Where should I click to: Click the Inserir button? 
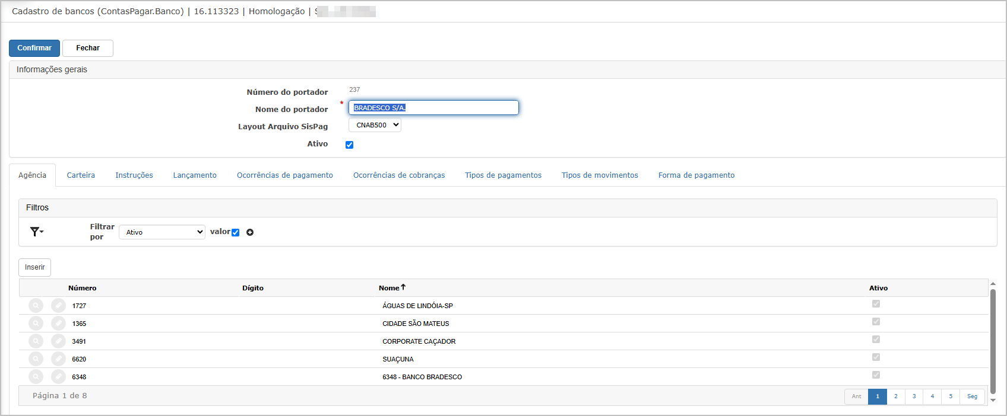(35, 267)
